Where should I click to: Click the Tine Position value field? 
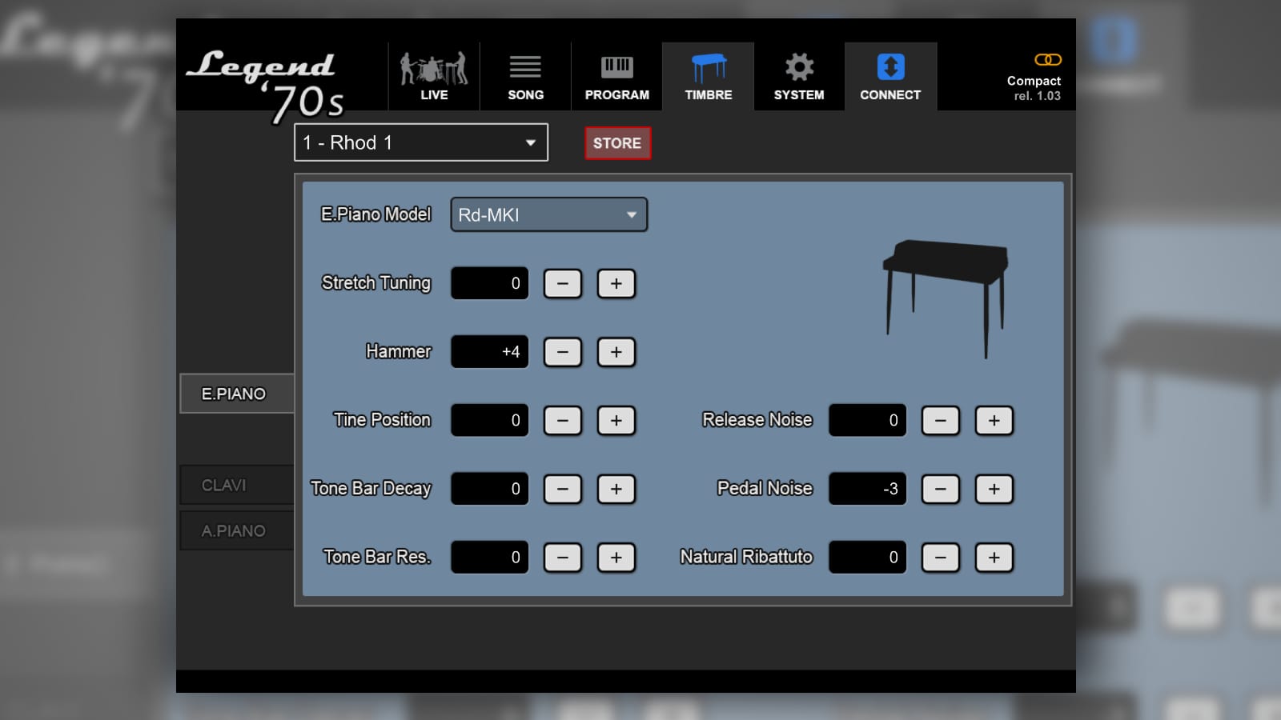[x=489, y=420]
